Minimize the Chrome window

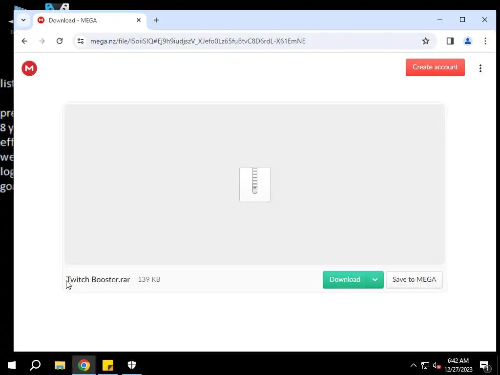440,20
